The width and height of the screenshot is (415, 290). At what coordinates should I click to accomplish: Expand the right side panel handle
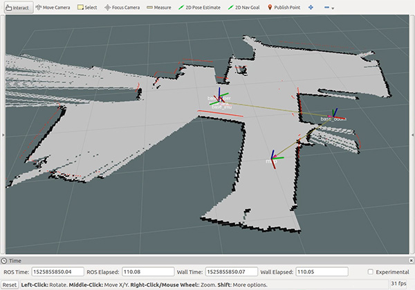(413, 134)
